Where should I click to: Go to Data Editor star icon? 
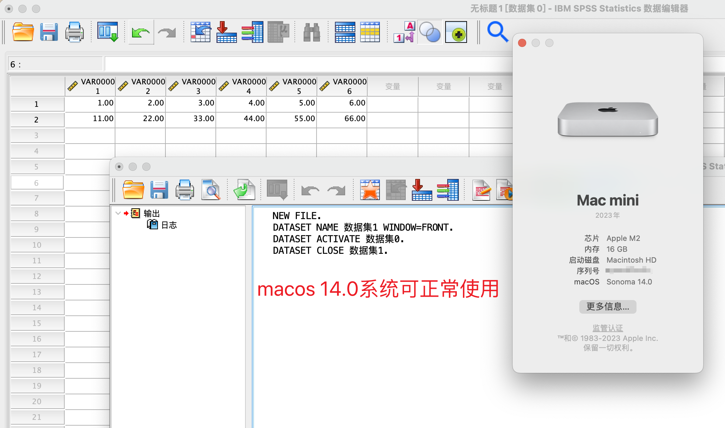pyautogui.click(x=370, y=190)
